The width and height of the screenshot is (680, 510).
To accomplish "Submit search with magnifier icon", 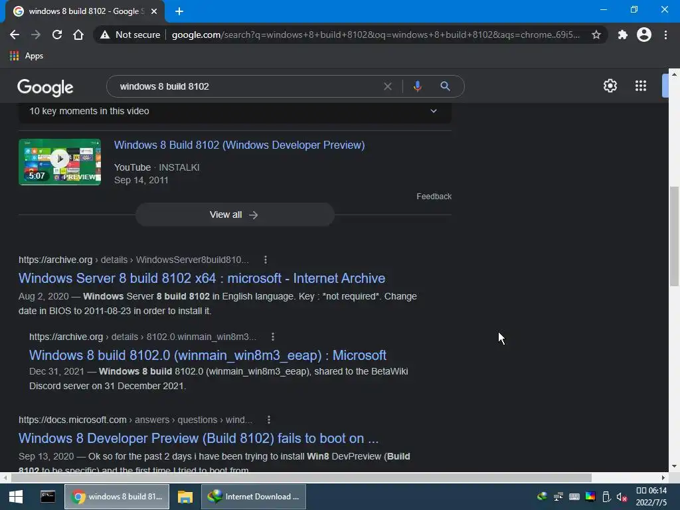I will [445, 86].
